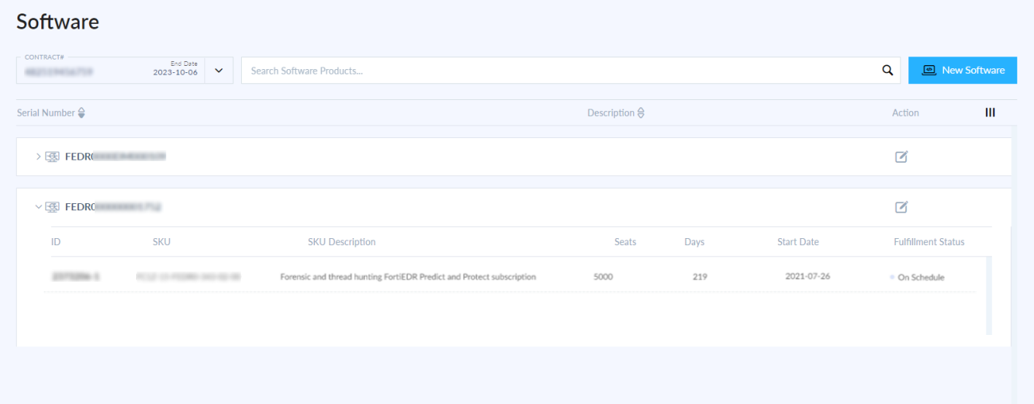Click the expanded FEDR serial number text

[x=113, y=207]
